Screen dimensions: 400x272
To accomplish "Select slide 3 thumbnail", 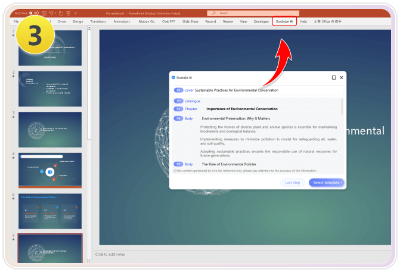I will [x=50, y=130].
